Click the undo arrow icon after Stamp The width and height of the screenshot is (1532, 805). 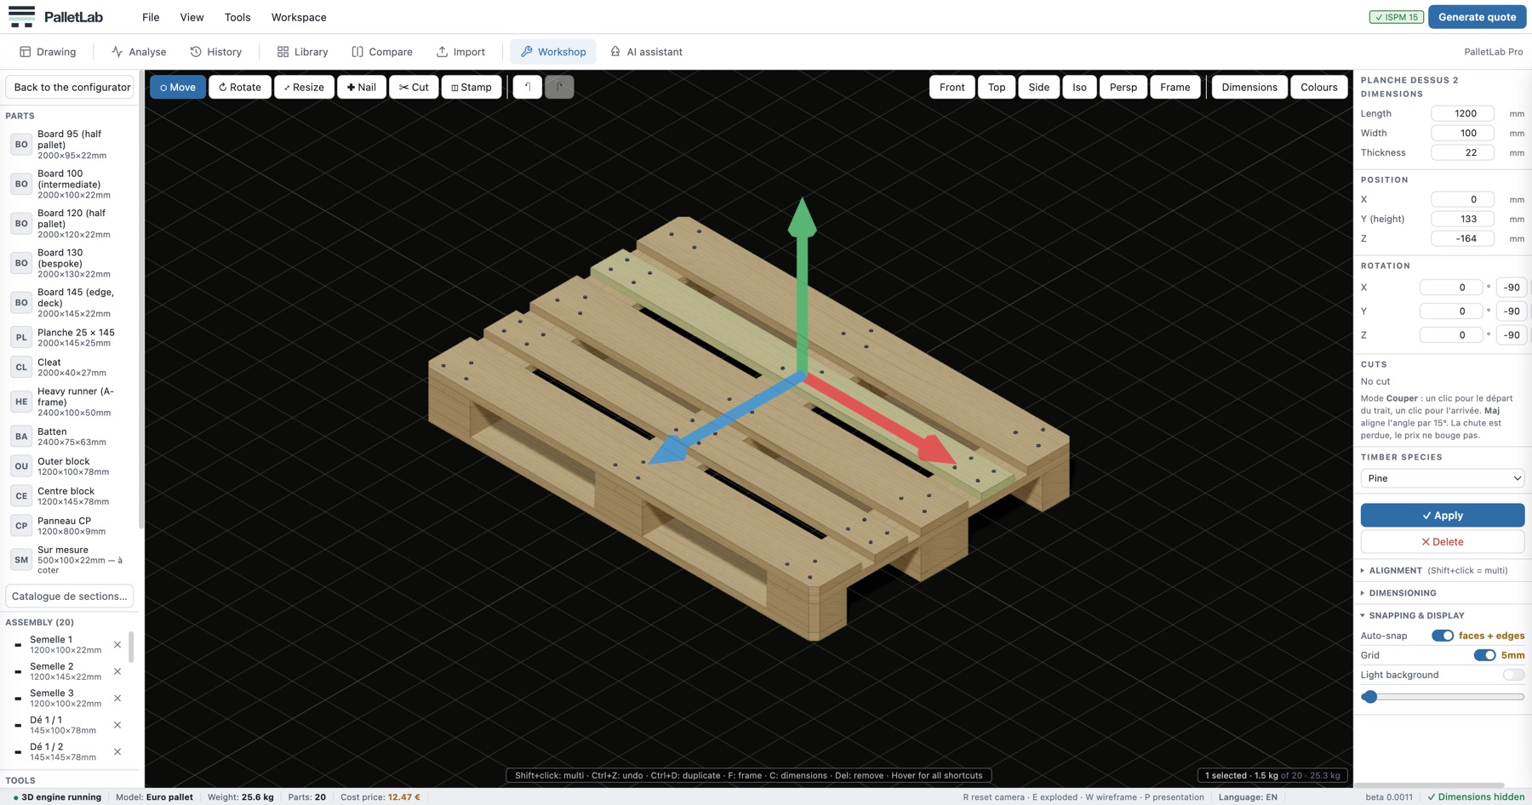(x=528, y=87)
